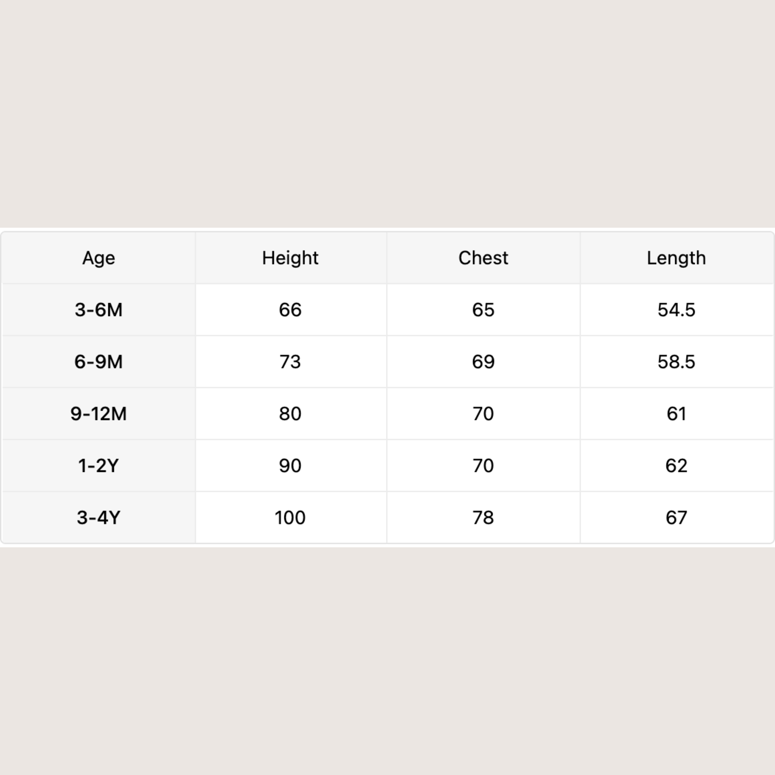Click height value 66 for 3-6M
Viewport: 775px width, 775px height.
290,310
